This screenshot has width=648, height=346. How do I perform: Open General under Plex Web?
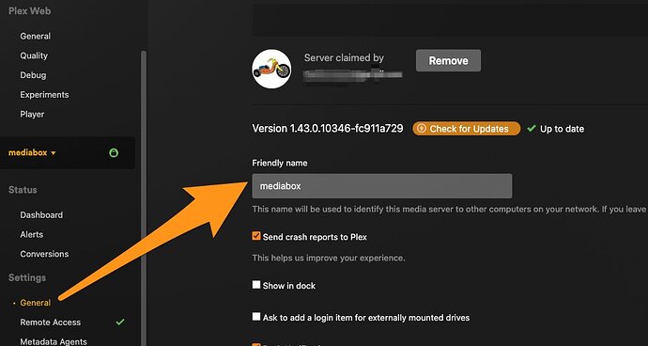35,36
